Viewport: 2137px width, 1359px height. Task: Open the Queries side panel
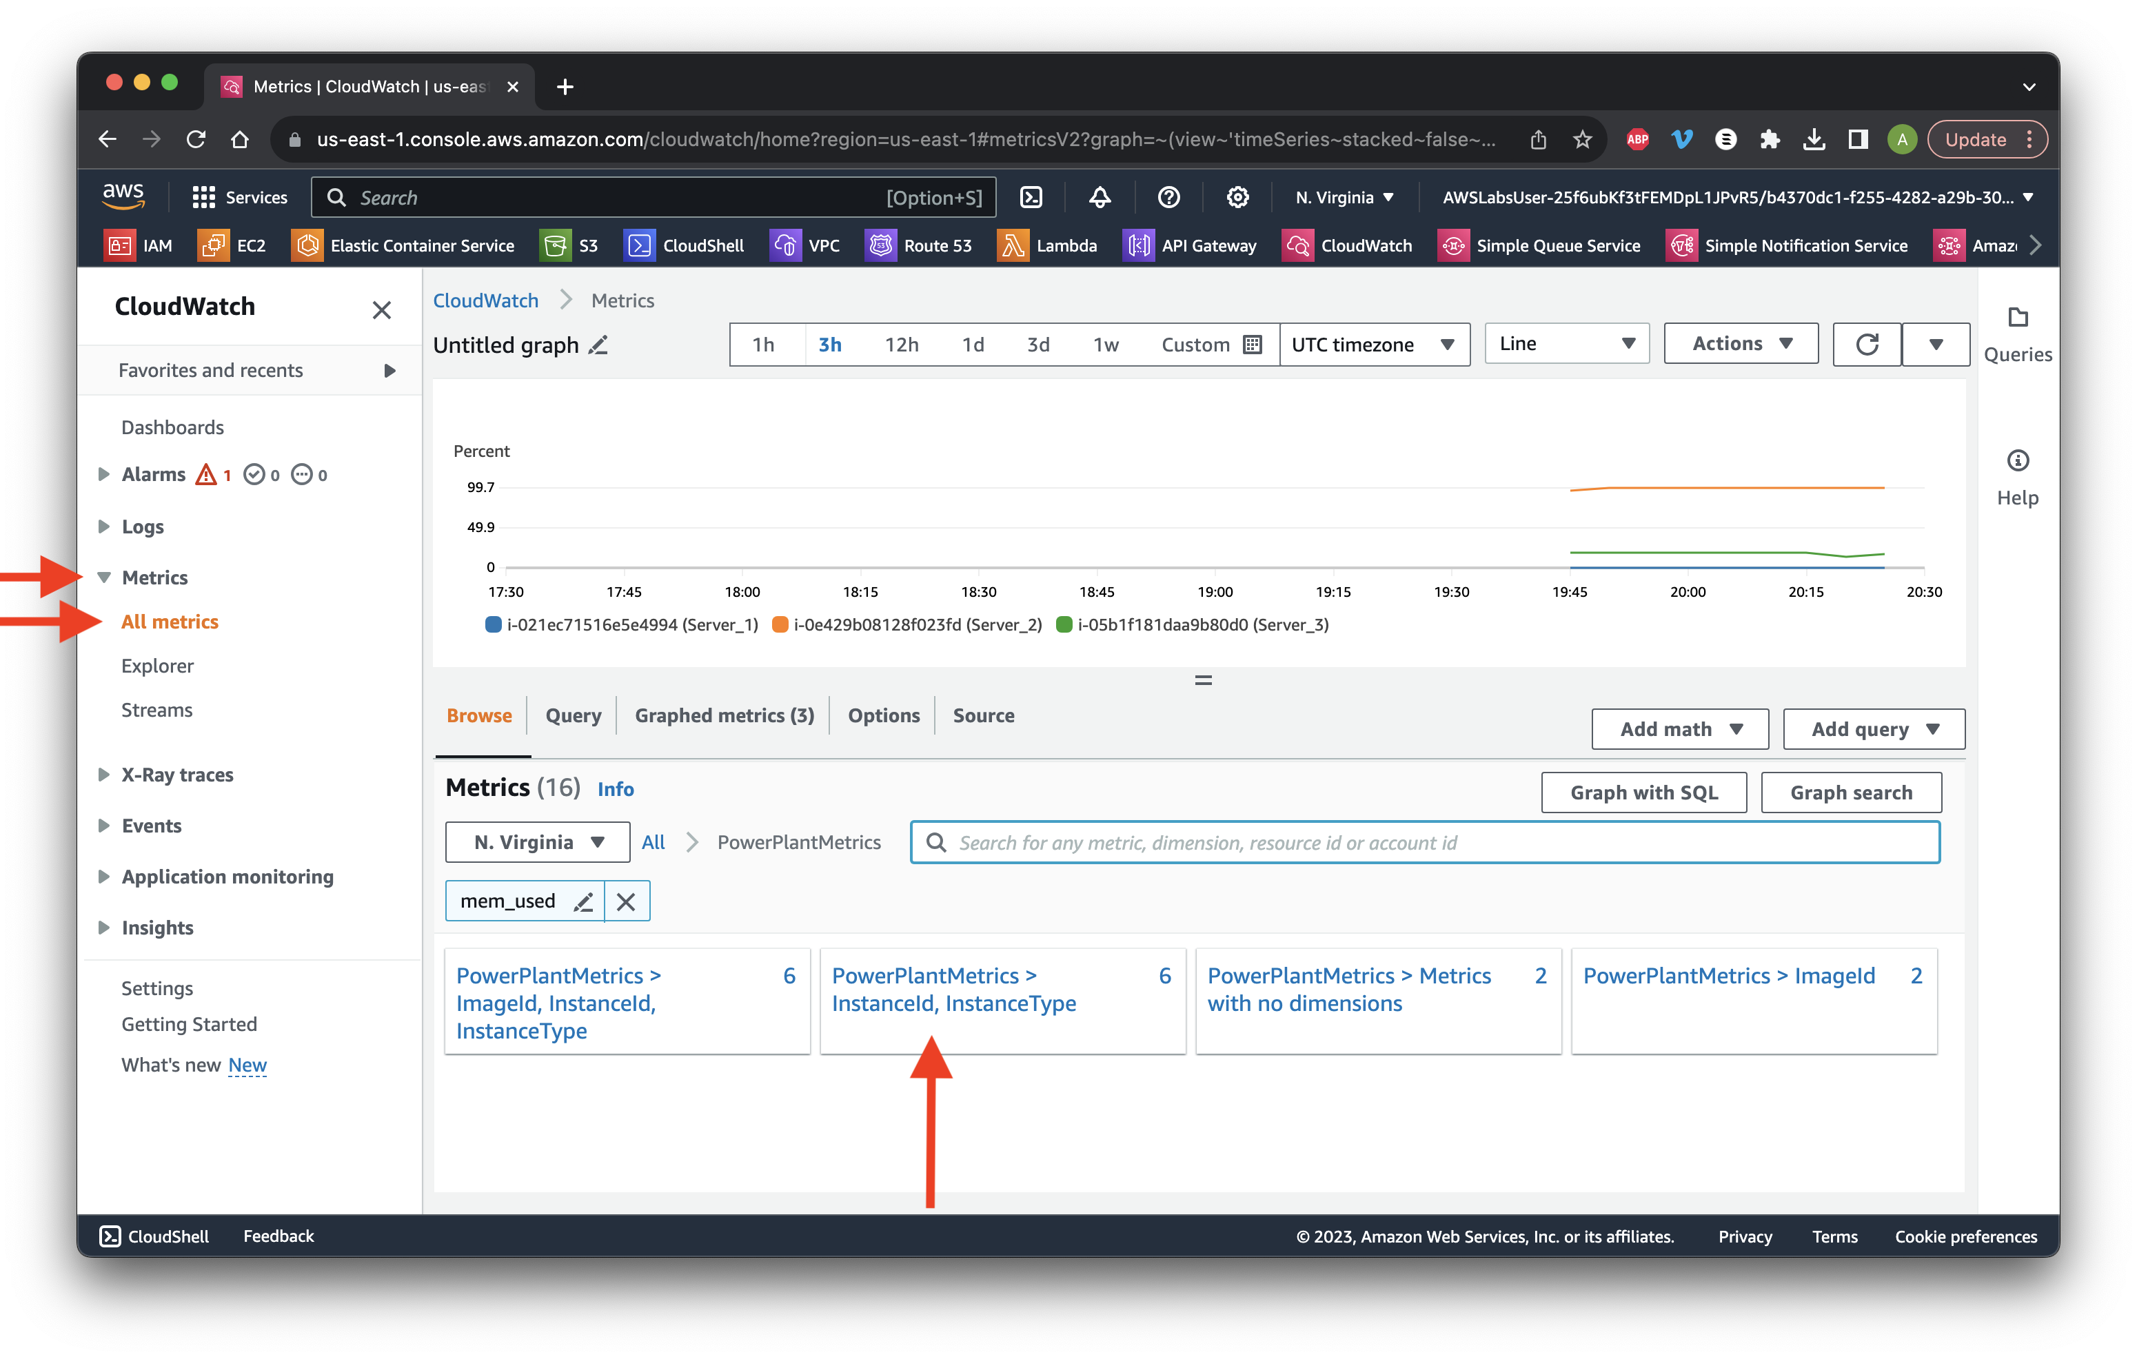click(x=2017, y=336)
